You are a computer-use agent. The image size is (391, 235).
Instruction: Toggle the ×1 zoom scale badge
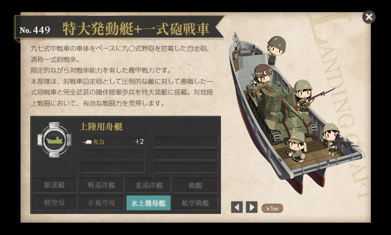coord(272,208)
